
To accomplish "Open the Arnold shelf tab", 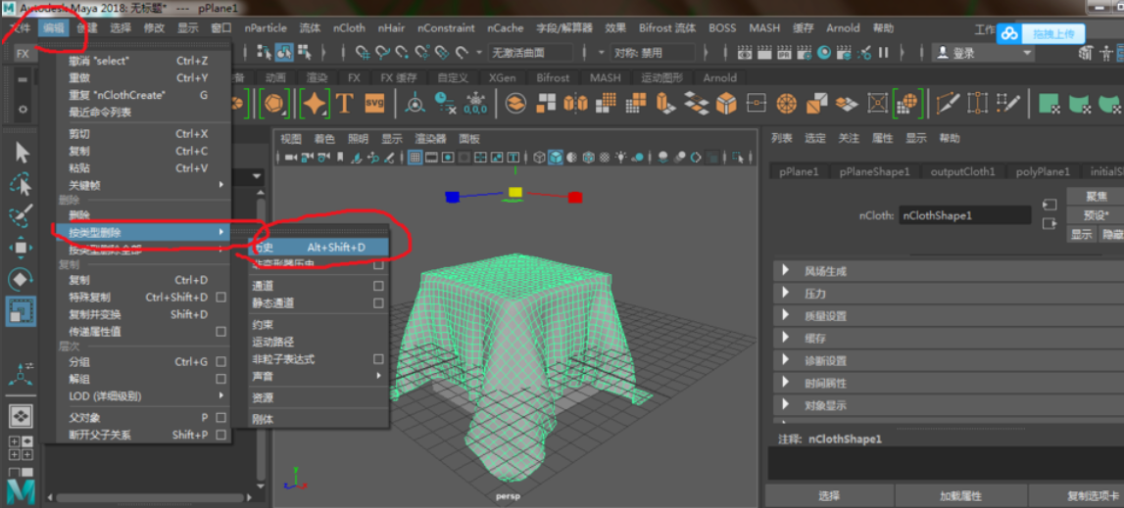I will tap(719, 77).
